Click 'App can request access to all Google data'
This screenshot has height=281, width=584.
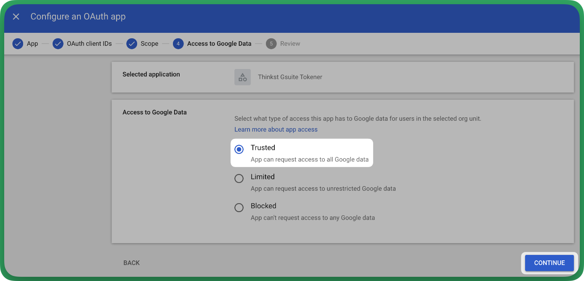pos(310,159)
